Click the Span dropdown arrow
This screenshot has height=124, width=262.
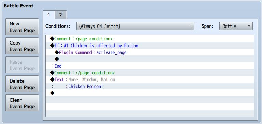coord(249,26)
